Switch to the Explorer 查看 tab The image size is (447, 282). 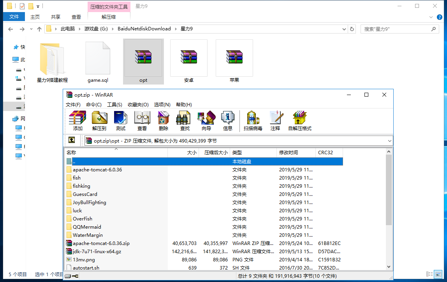pyautogui.click(x=76, y=17)
